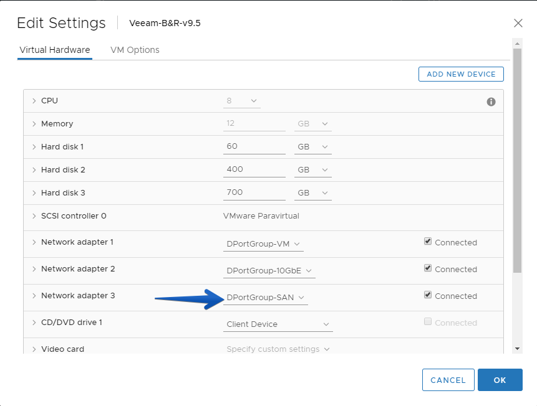Expand the Memory row
537x406 pixels.
(34, 124)
